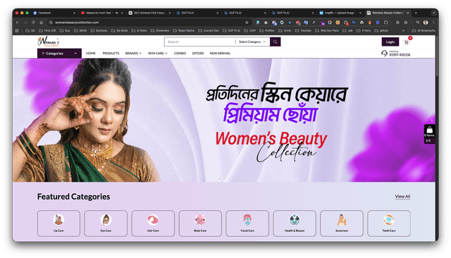This screenshot has width=451, height=258.
Task: Go to the next banner slide arrow
Action: point(432,121)
